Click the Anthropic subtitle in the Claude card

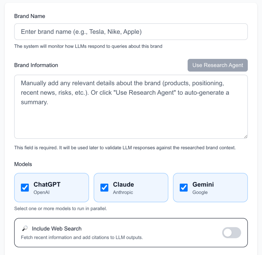123,192
